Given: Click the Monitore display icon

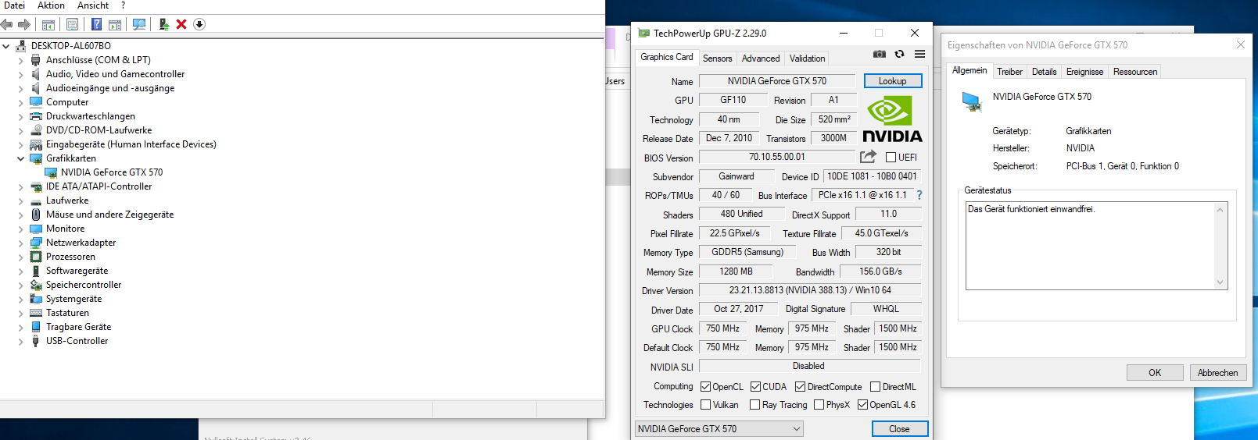Looking at the screenshot, I should click(x=36, y=229).
